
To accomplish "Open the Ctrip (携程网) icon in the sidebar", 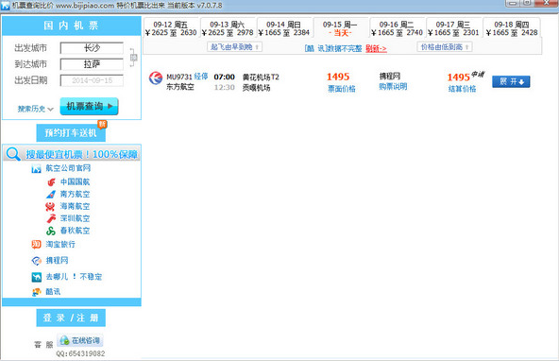I will (37, 261).
